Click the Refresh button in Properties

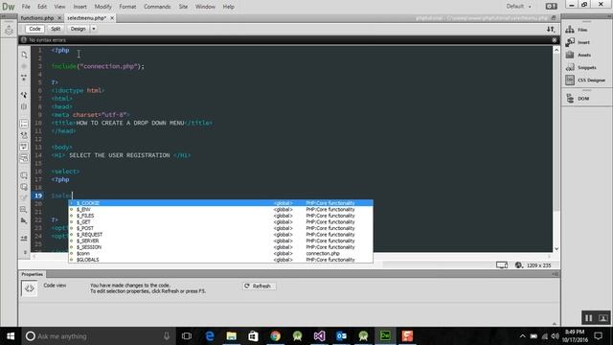point(259,286)
